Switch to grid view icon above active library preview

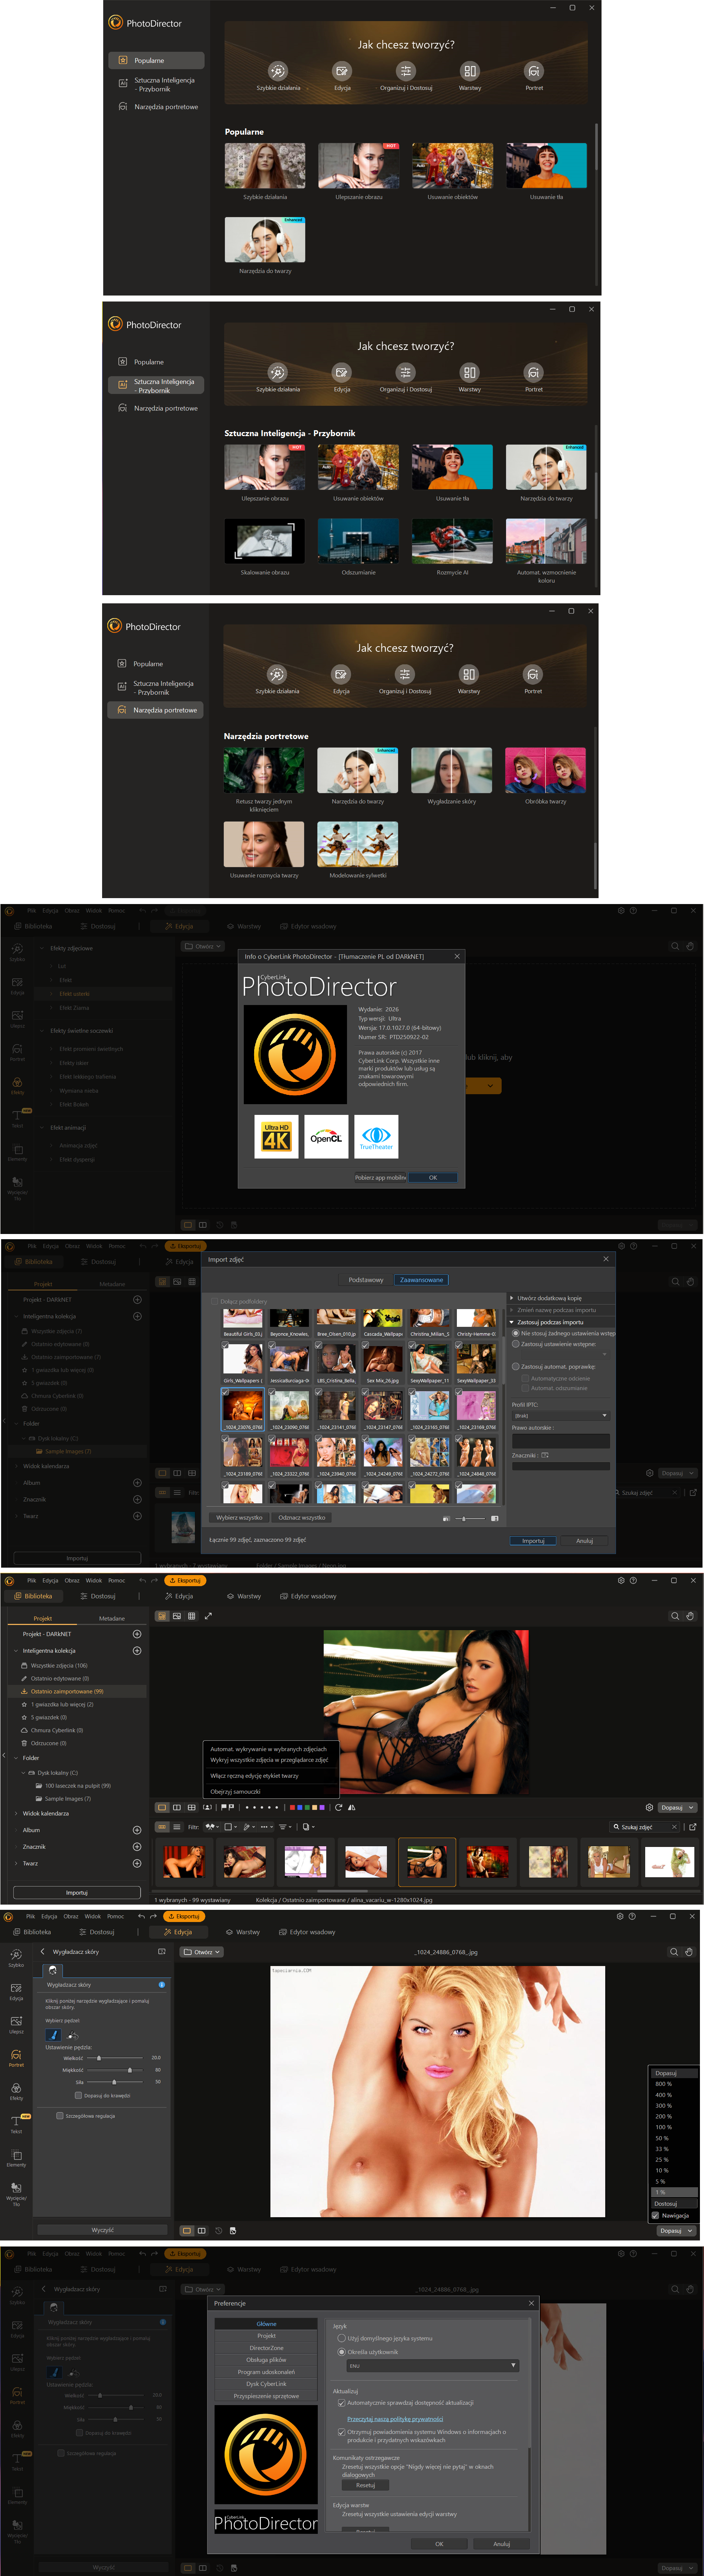click(192, 1616)
